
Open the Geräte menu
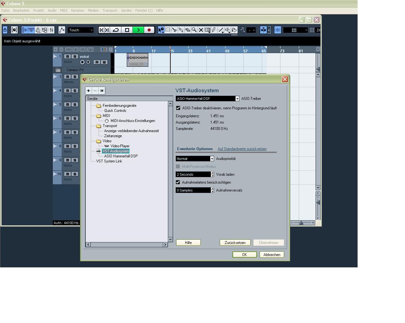pos(126,10)
